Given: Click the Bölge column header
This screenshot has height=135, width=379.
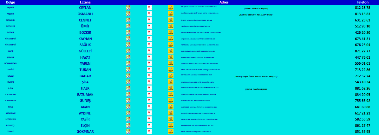Looking at the screenshot, I should pos(10,2).
